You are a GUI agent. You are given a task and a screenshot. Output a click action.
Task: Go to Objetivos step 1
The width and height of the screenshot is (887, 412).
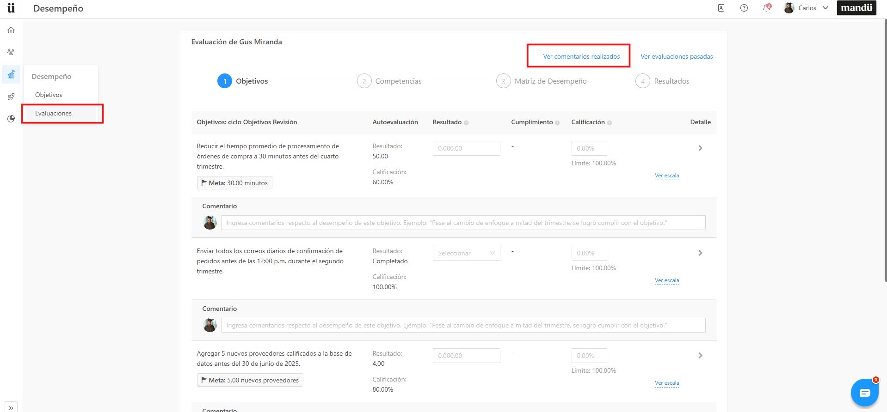click(243, 81)
